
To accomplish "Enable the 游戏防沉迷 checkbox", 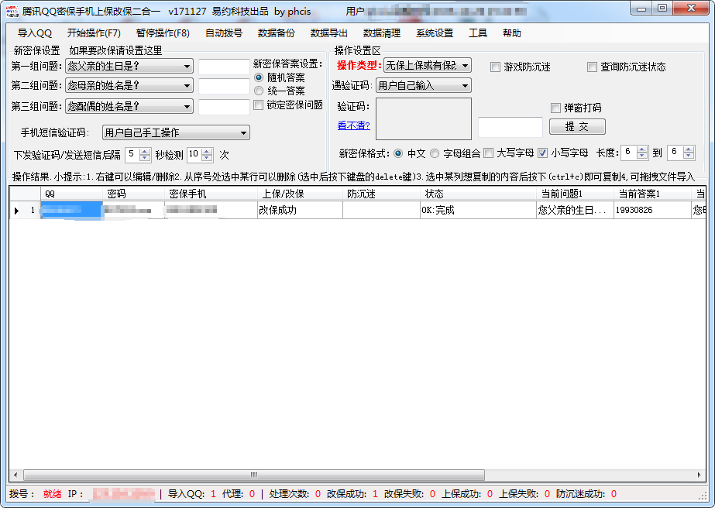I will pos(495,67).
